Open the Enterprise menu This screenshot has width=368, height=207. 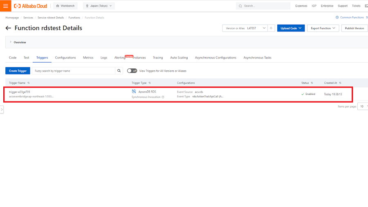327,6
